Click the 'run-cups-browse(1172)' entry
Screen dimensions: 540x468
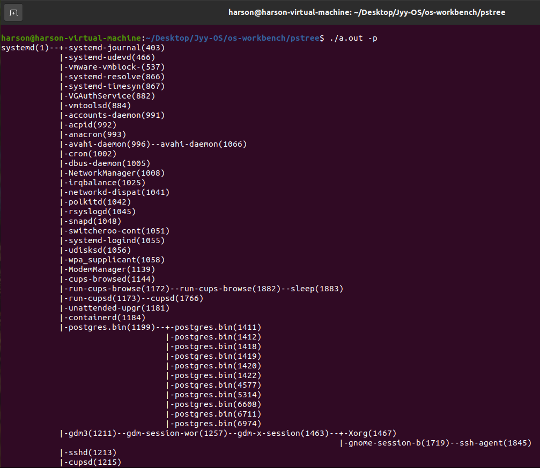119,289
